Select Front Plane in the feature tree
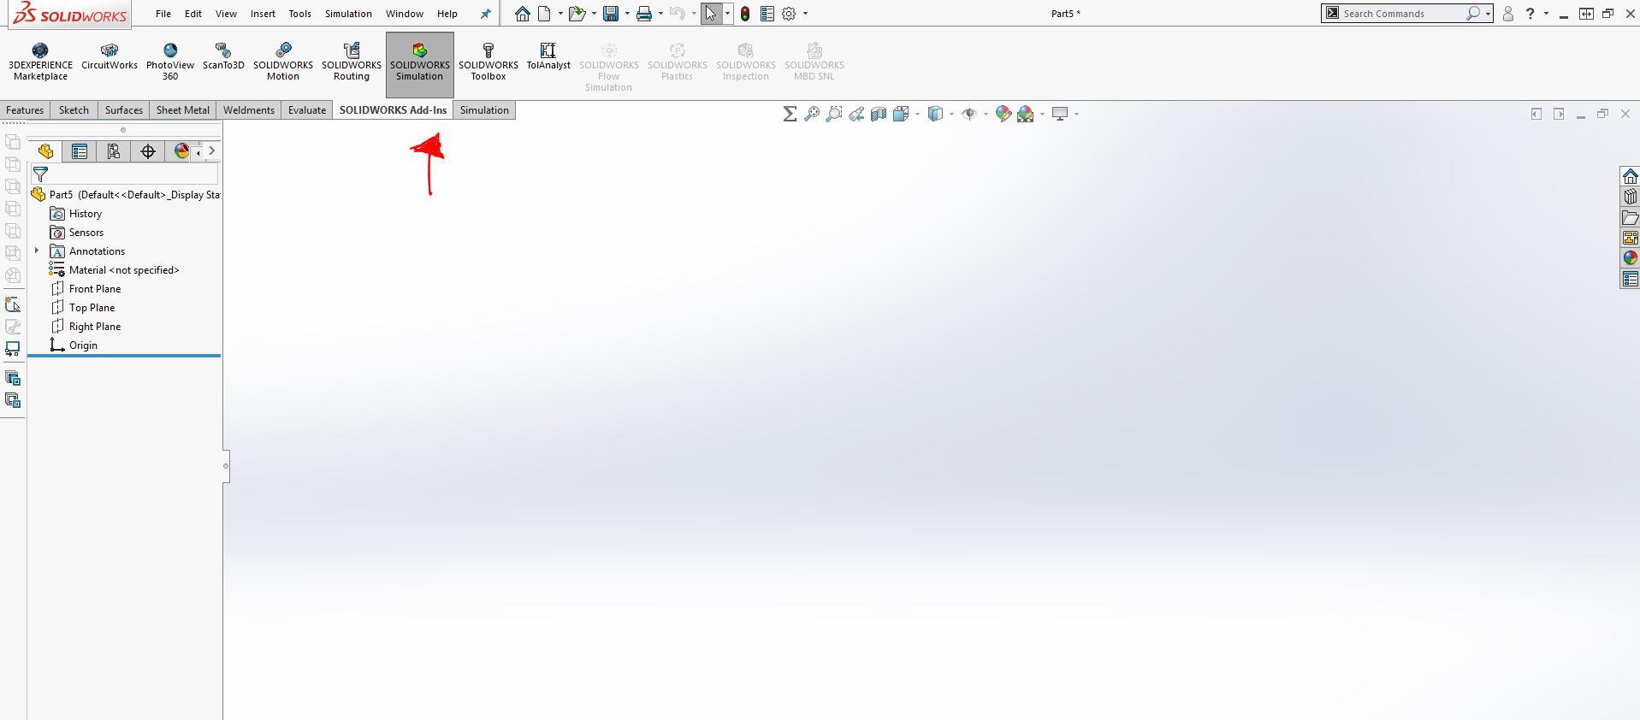Viewport: 1640px width, 720px height. (x=94, y=289)
